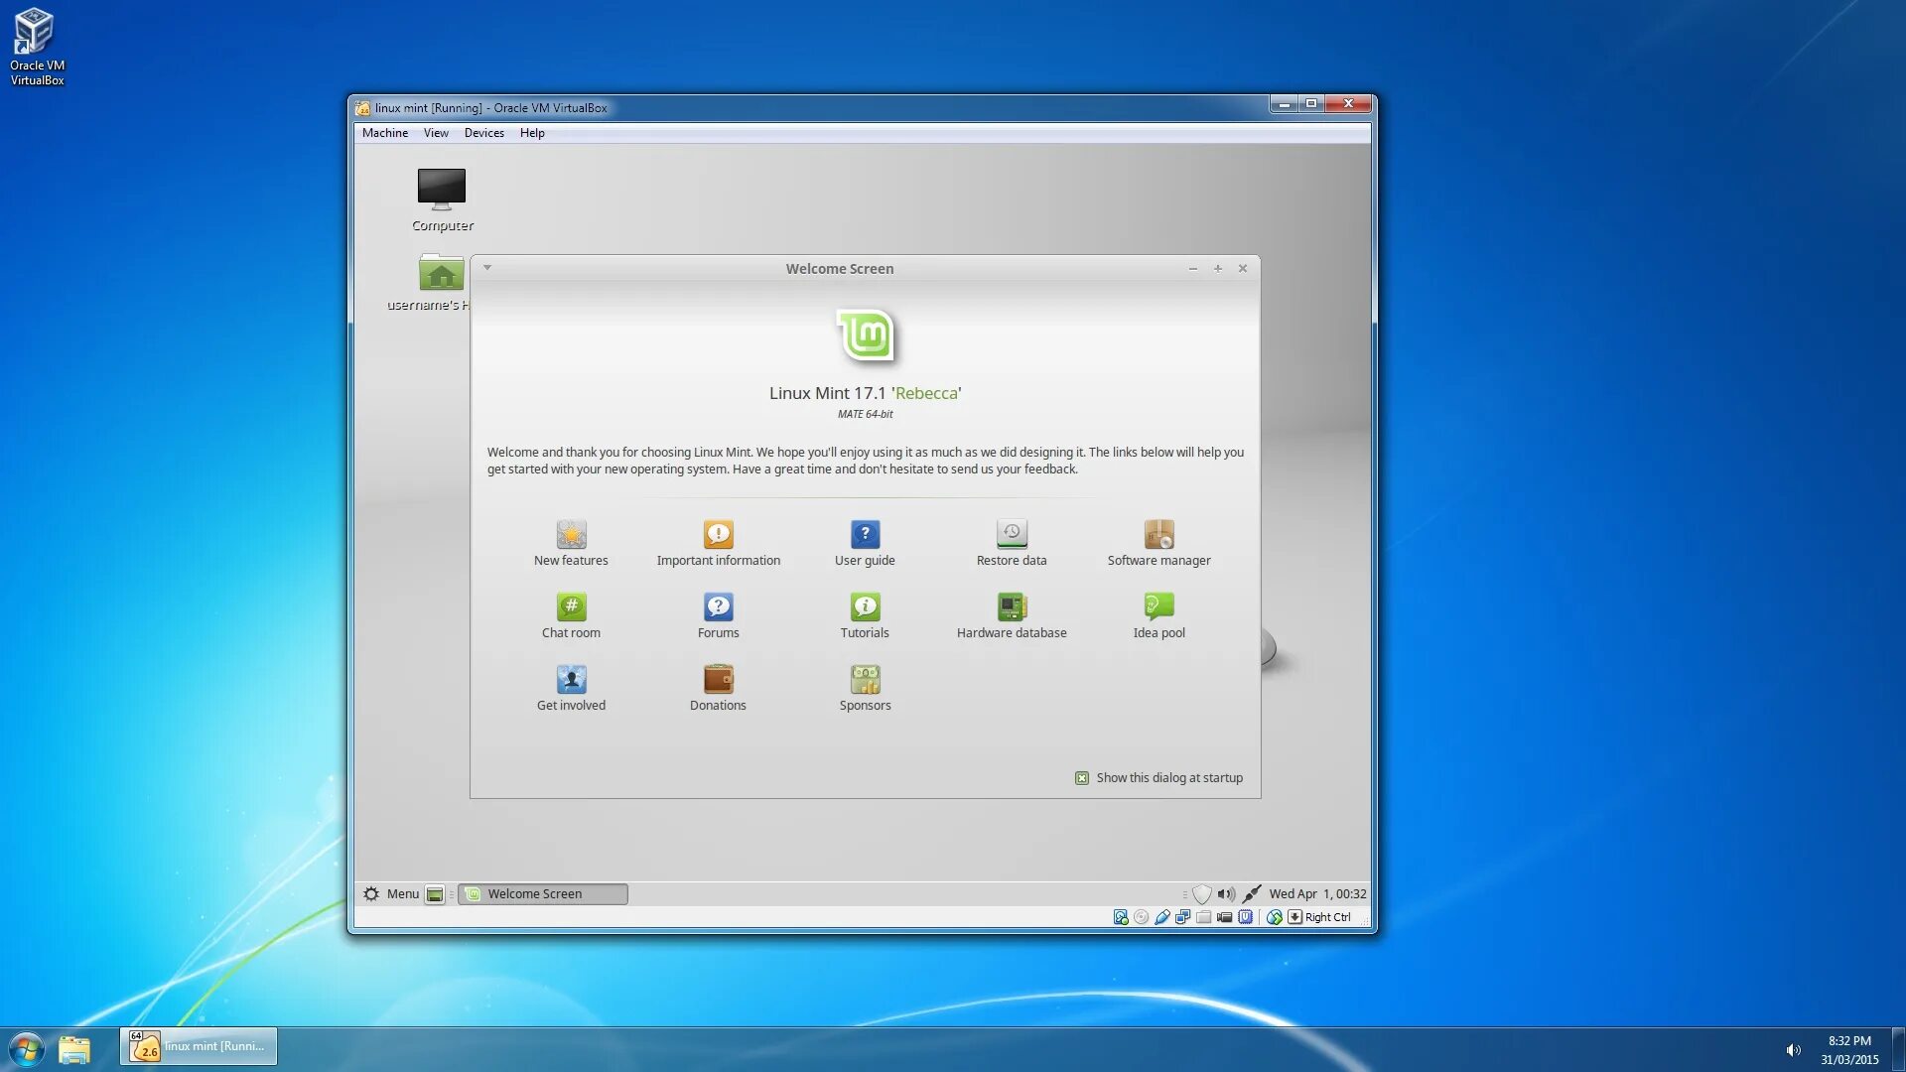Open the Help menu

coord(532,133)
